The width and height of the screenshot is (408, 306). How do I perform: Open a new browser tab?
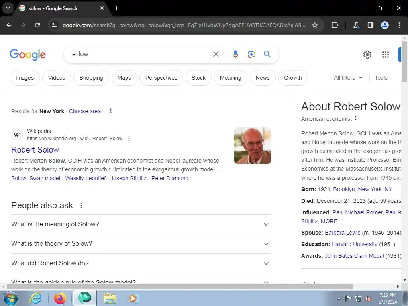click(116, 8)
